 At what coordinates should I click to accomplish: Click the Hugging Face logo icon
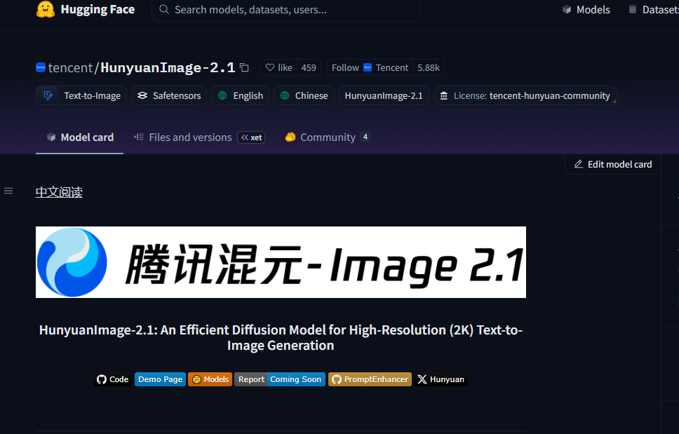click(46, 10)
